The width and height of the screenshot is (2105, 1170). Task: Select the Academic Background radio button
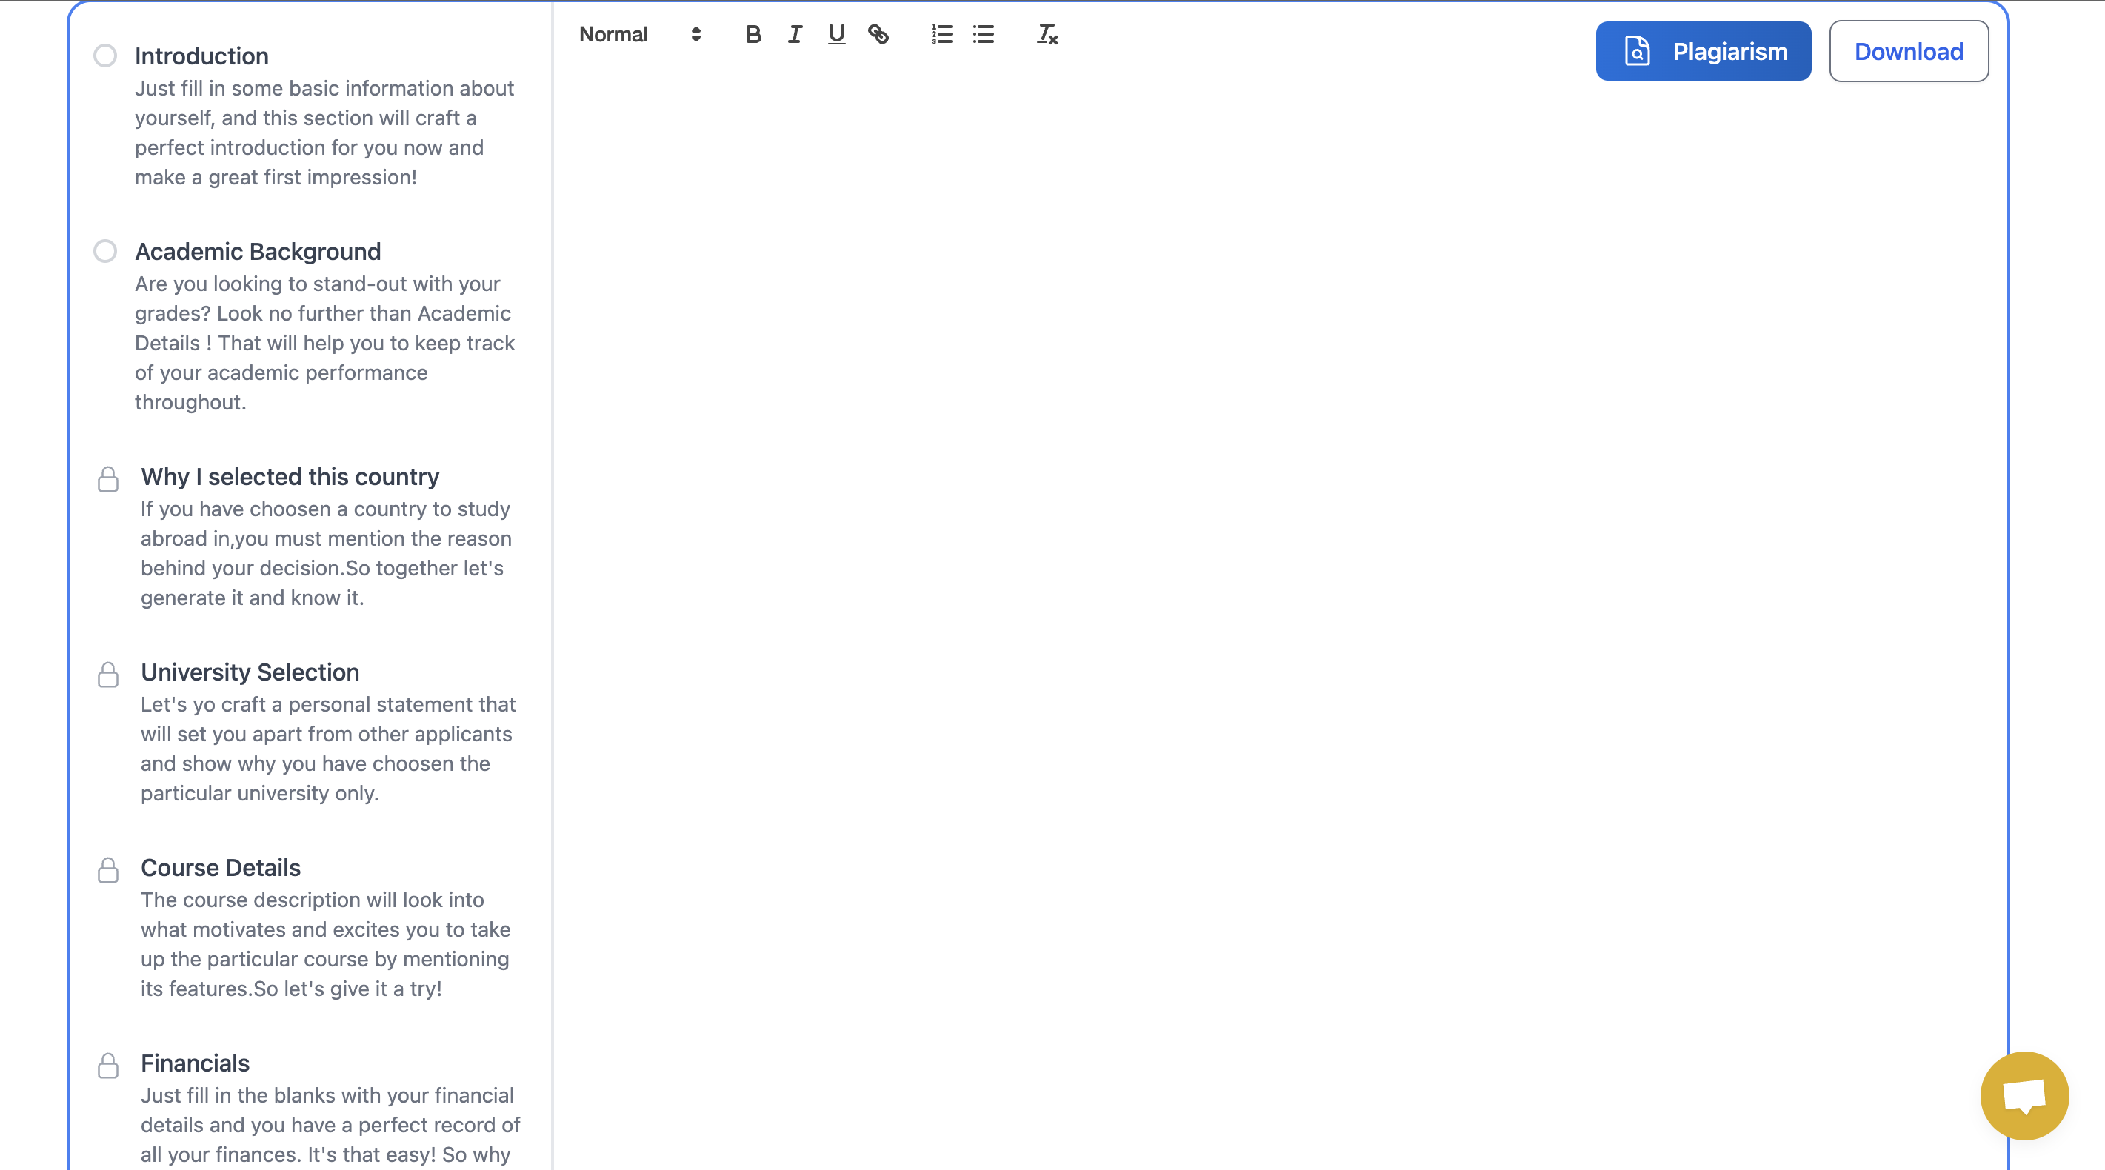pos(104,251)
